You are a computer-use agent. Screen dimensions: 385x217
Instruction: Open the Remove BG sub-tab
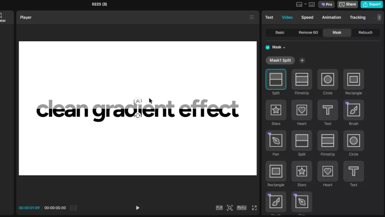(x=308, y=32)
